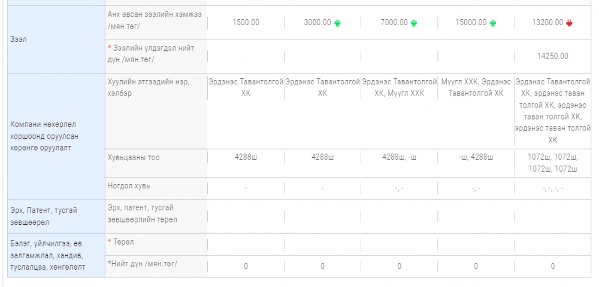Click the Бэлэг, үйлчилгээ category cell
The height and width of the screenshot is (287, 599).
(56, 255)
